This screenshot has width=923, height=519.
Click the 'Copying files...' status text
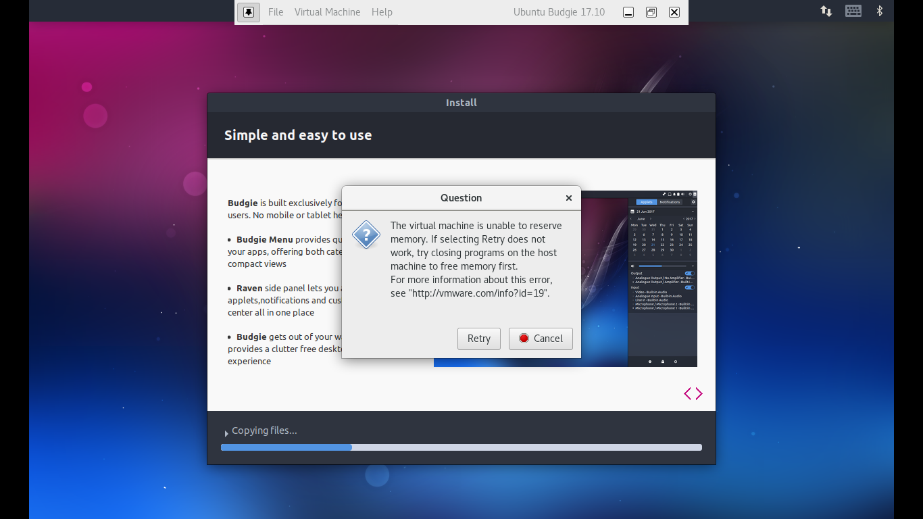tap(264, 430)
